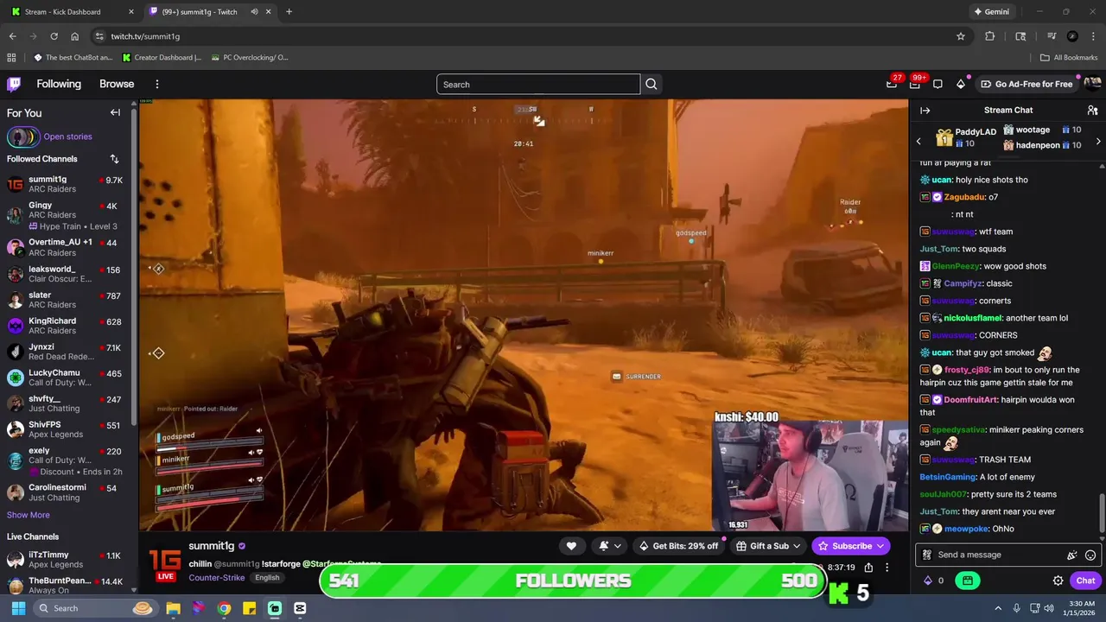The height and width of the screenshot is (622, 1106).
Task: Expand Gift a Sub options
Action: [x=796, y=546]
